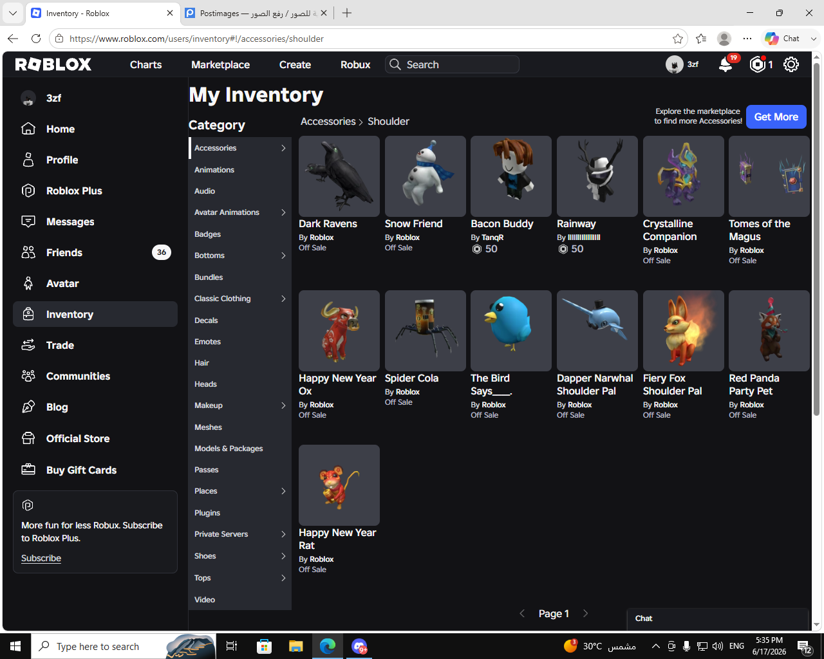Image resolution: width=824 pixels, height=659 pixels.
Task: Click the Avatar icon in the sidebar
Action: [28, 283]
